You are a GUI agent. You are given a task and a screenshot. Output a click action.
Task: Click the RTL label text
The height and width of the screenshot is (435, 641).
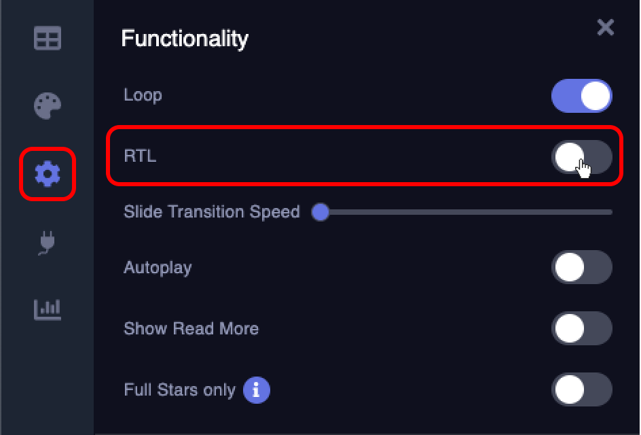[140, 156]
